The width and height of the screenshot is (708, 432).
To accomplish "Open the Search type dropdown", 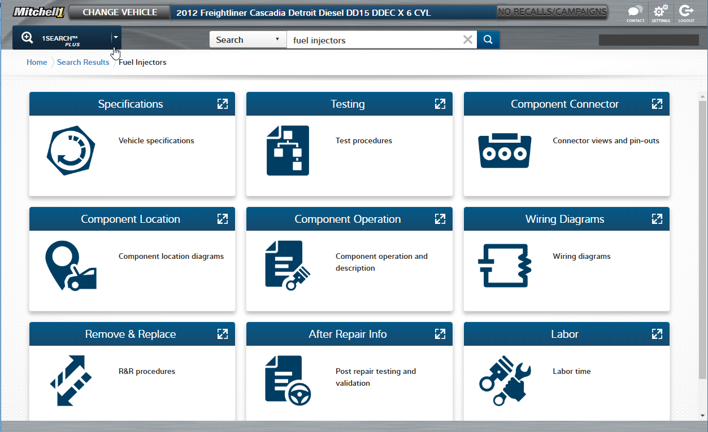I will tap(247, 39).
